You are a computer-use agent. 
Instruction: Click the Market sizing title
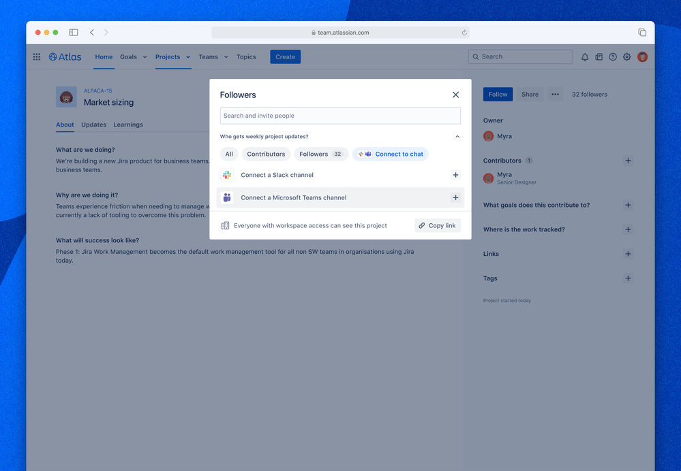tap(108, 102)
